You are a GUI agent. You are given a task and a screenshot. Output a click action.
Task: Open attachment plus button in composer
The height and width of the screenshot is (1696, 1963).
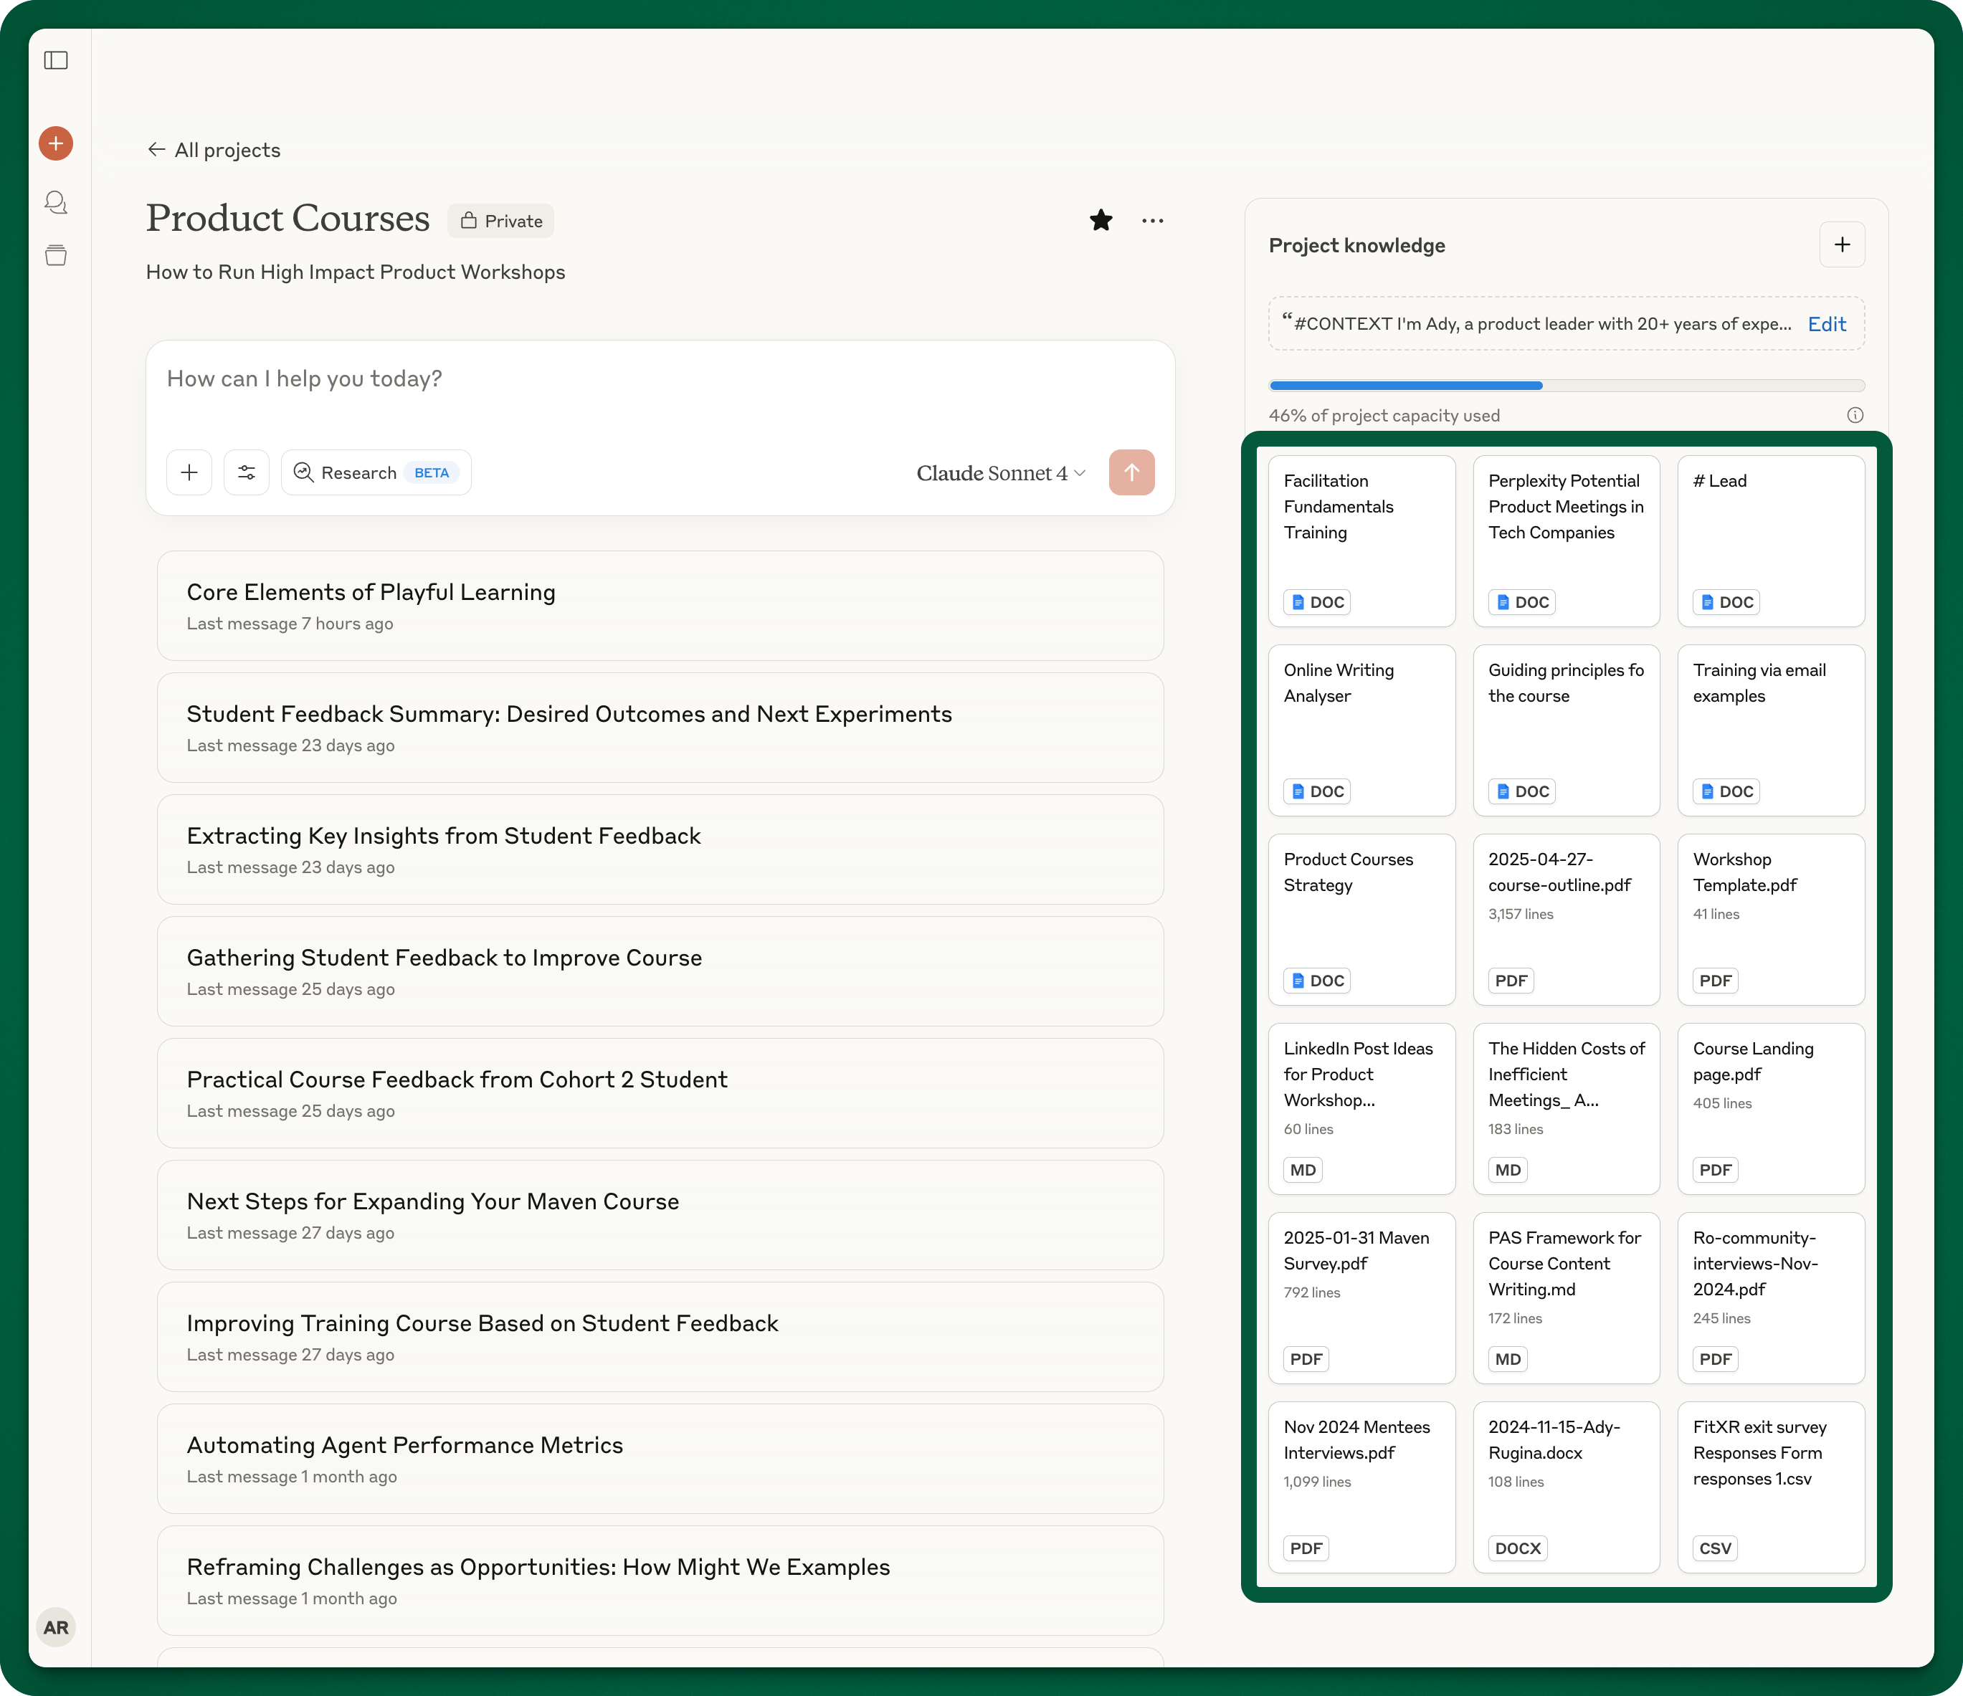(x=189, y=473)
